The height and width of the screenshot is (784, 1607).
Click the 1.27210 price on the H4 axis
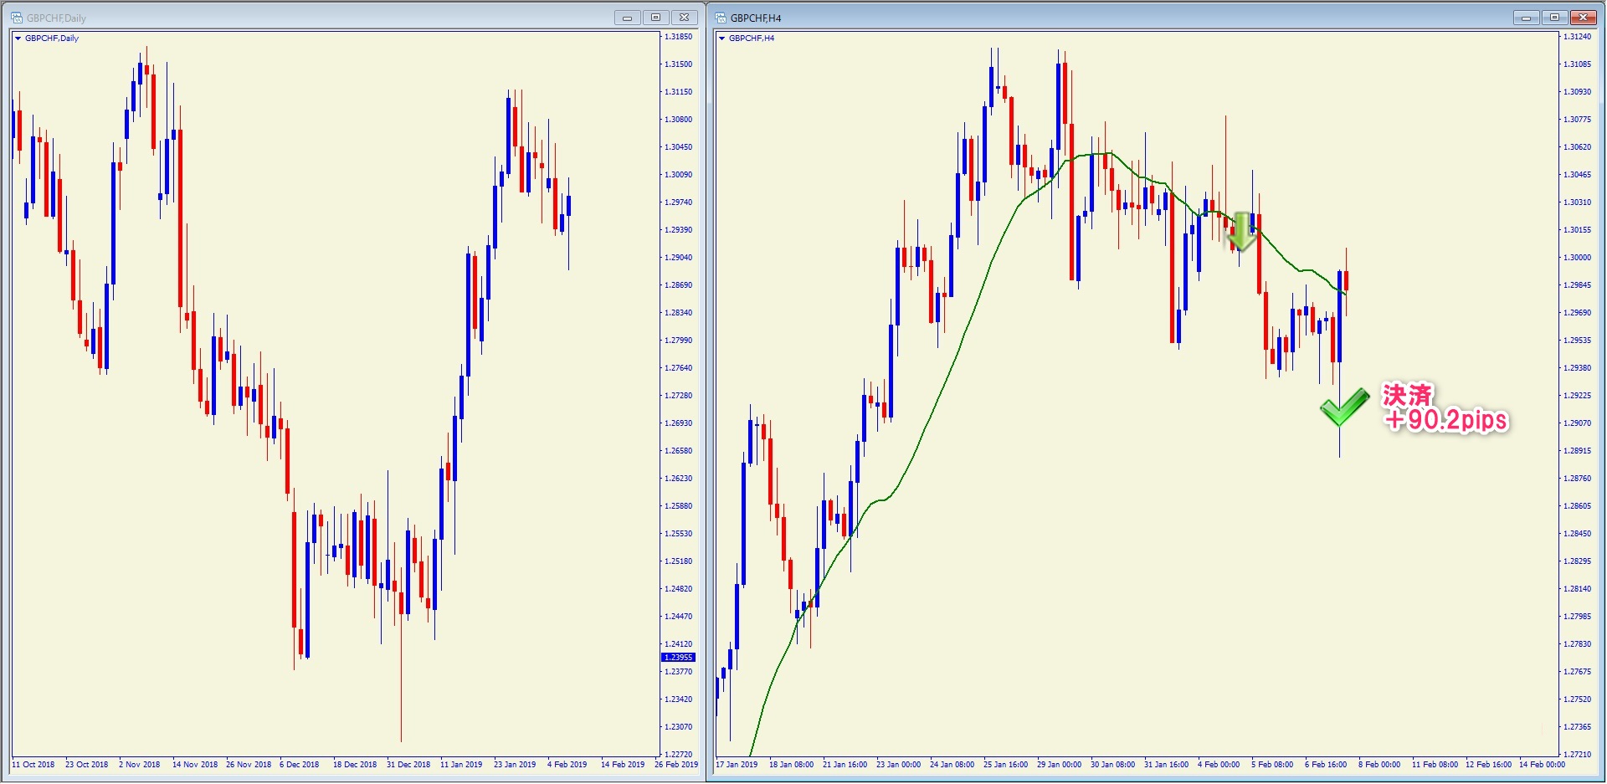coord(1578,755)
